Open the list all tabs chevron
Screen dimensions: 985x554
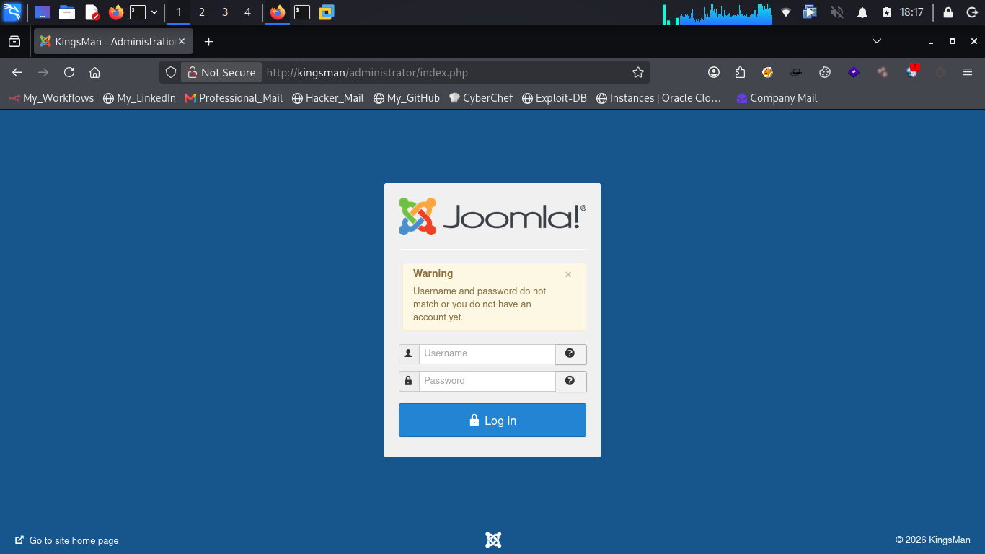tap(877, 41)
